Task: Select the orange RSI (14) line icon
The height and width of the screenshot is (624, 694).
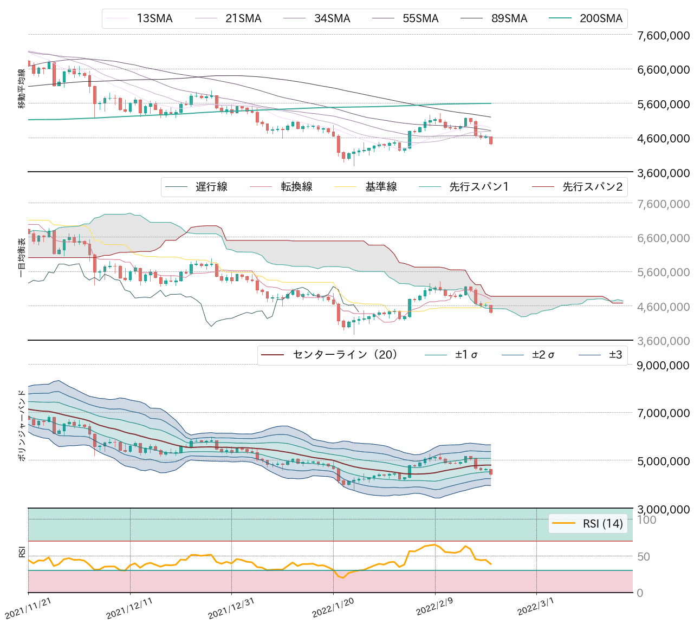Action: click(565, 523)
